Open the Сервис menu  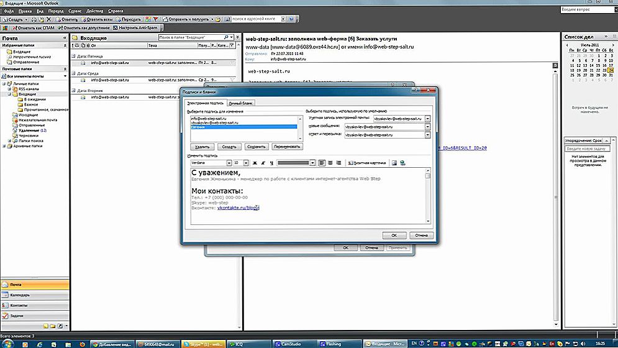pyautogui.click(x=75, y=11)
